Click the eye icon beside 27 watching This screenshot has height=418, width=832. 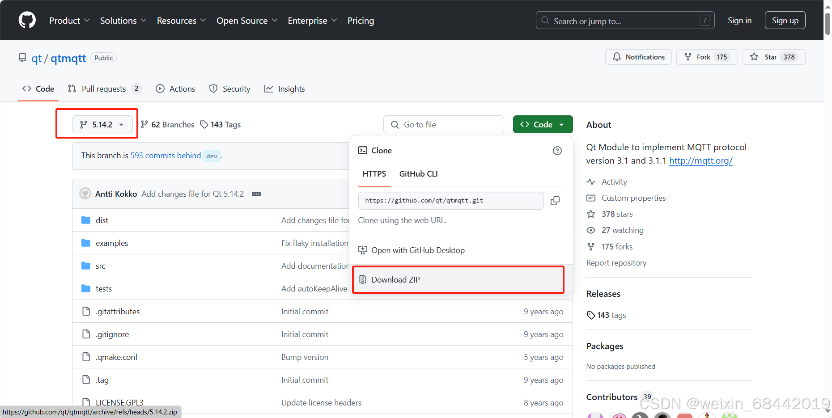coord(591,230)
